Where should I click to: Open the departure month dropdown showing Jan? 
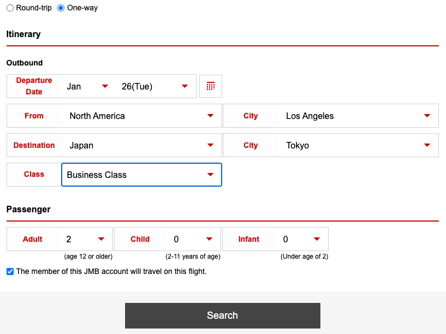point(87,86)
